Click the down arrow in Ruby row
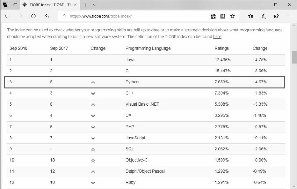297x189 pixels. point(93,183)
